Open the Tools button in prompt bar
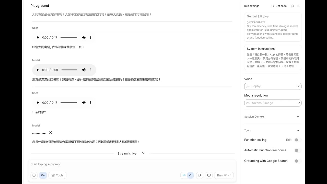The image size is (327, 184). [x=57, y=175]
